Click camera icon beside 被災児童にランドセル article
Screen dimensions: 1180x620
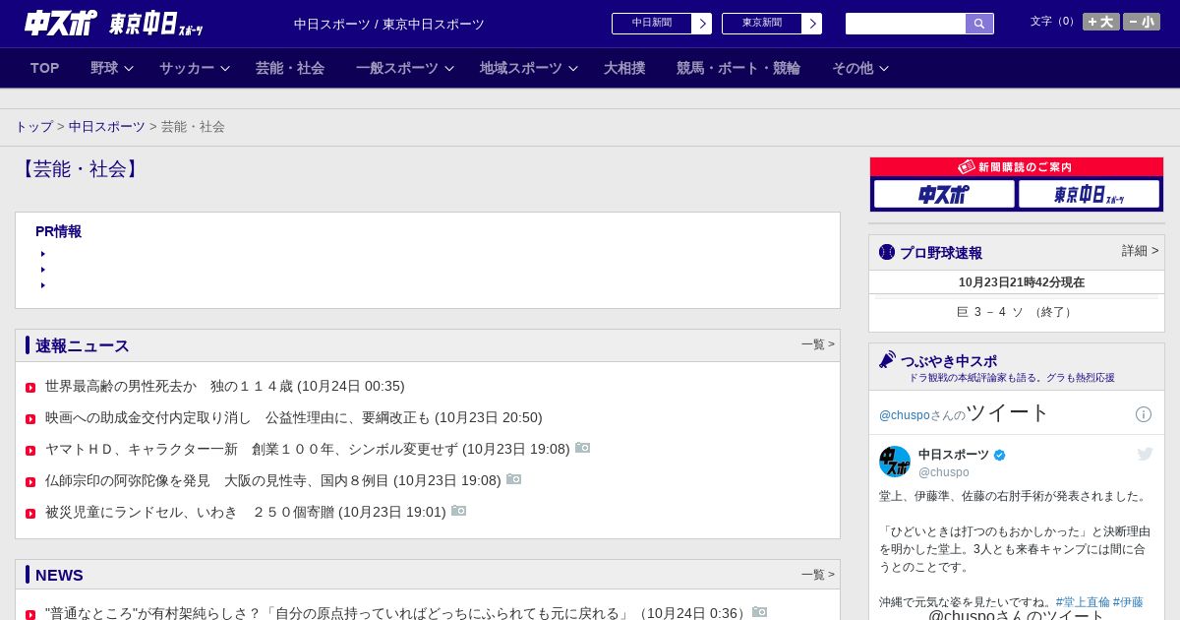tap(458, 511)
